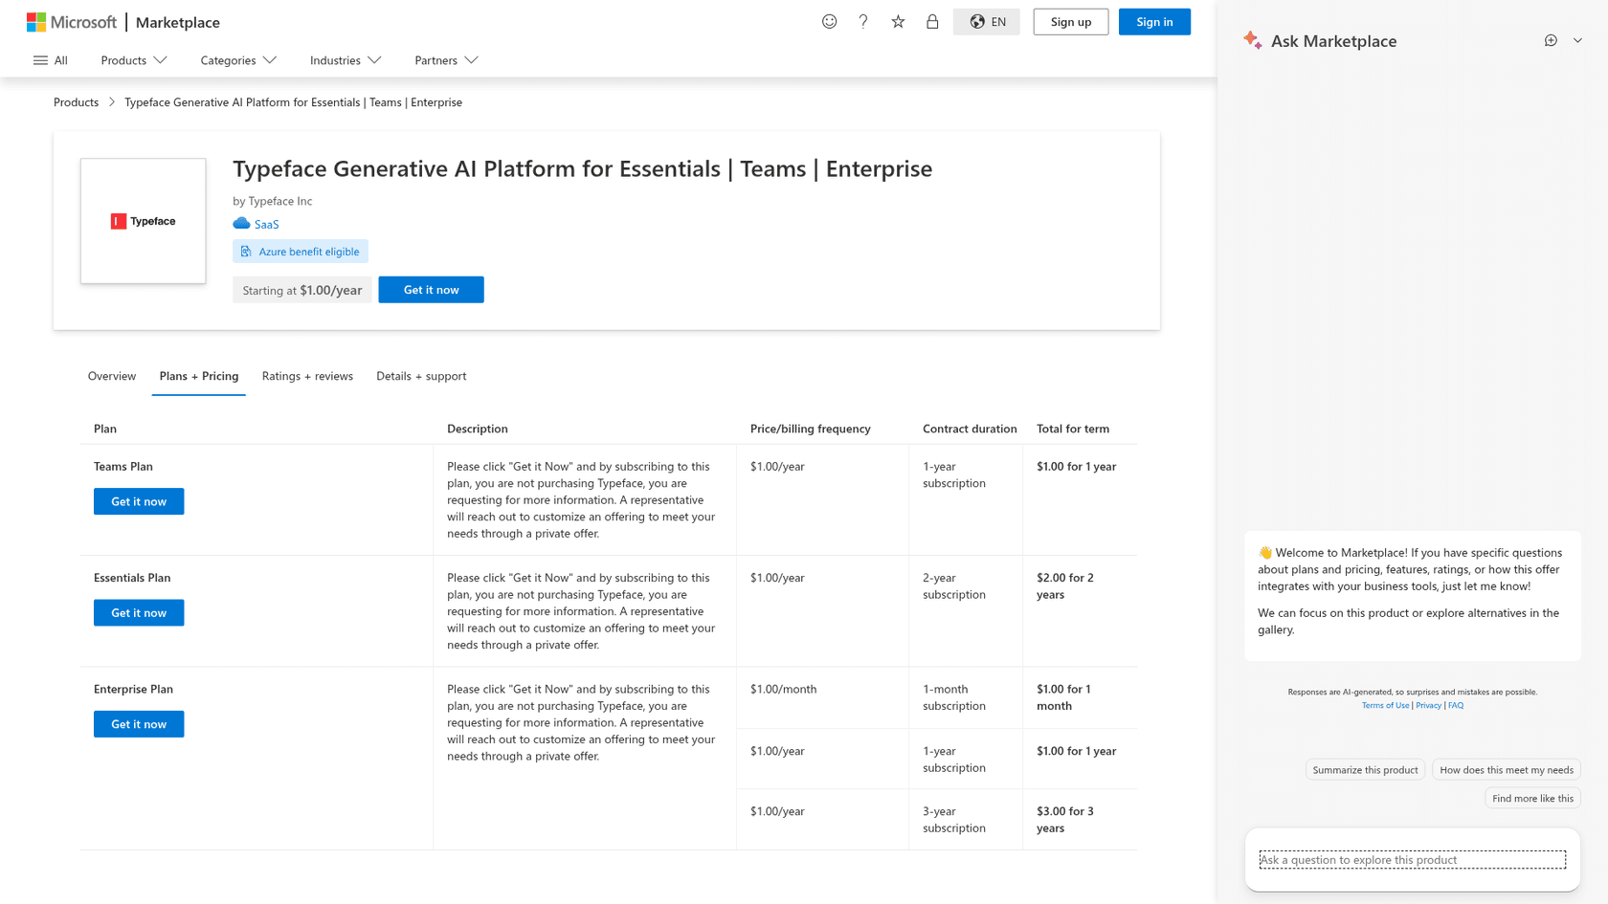Open the Terms of Use link

(1385, 705)
